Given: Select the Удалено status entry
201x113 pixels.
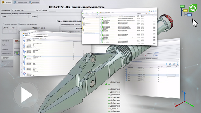Looking at the screenshot, I should pyautogui.click(x=113, y=109).
